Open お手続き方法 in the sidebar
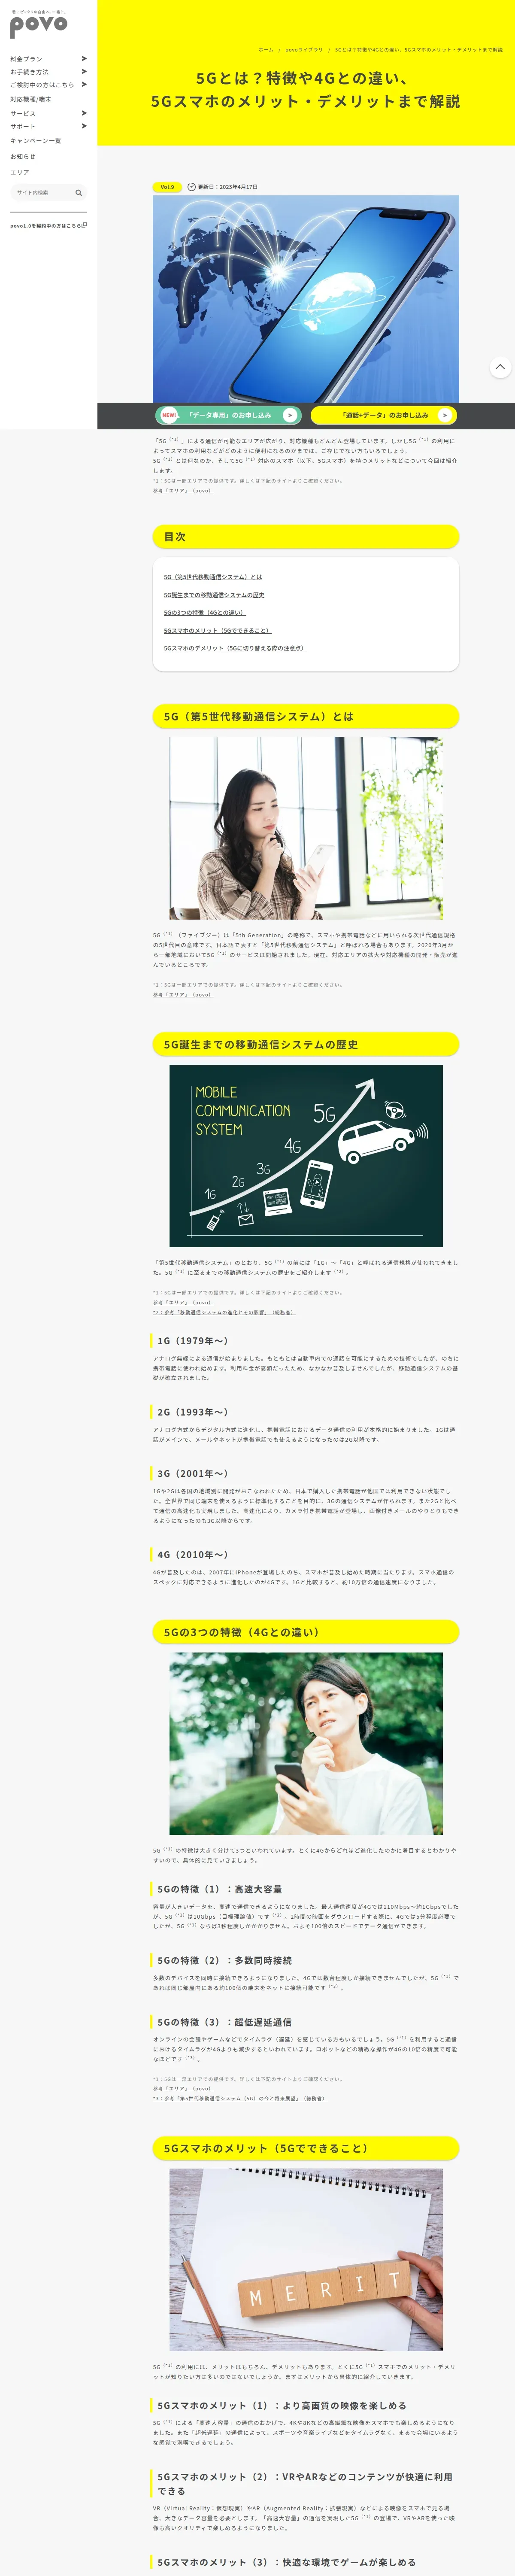This screenshot has width=515, height=2576. pyautogui.click(x=29, y=72)
